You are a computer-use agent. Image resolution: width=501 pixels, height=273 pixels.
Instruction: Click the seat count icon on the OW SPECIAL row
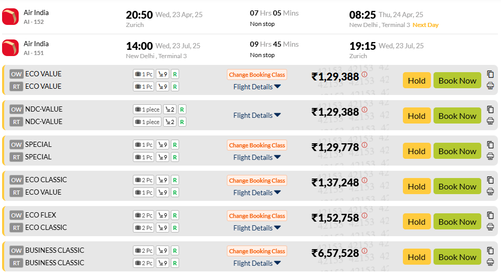pos(163,145)
